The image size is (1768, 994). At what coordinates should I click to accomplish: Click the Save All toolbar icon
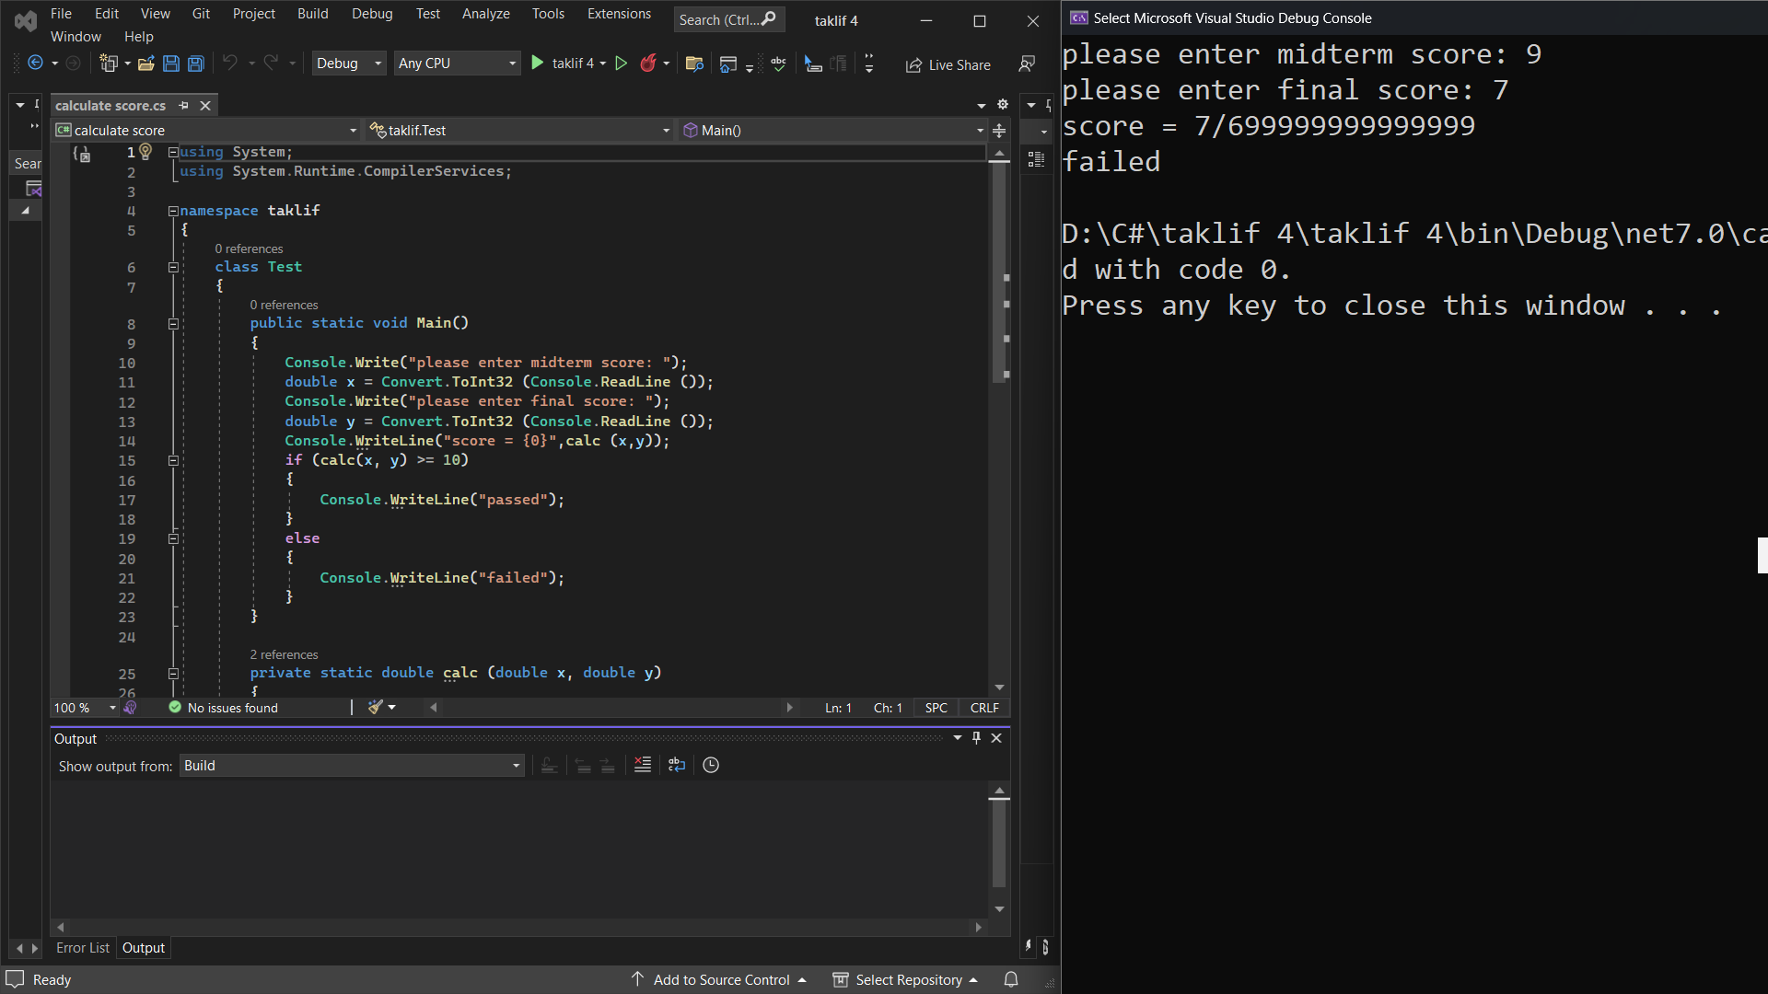[196, 64]
